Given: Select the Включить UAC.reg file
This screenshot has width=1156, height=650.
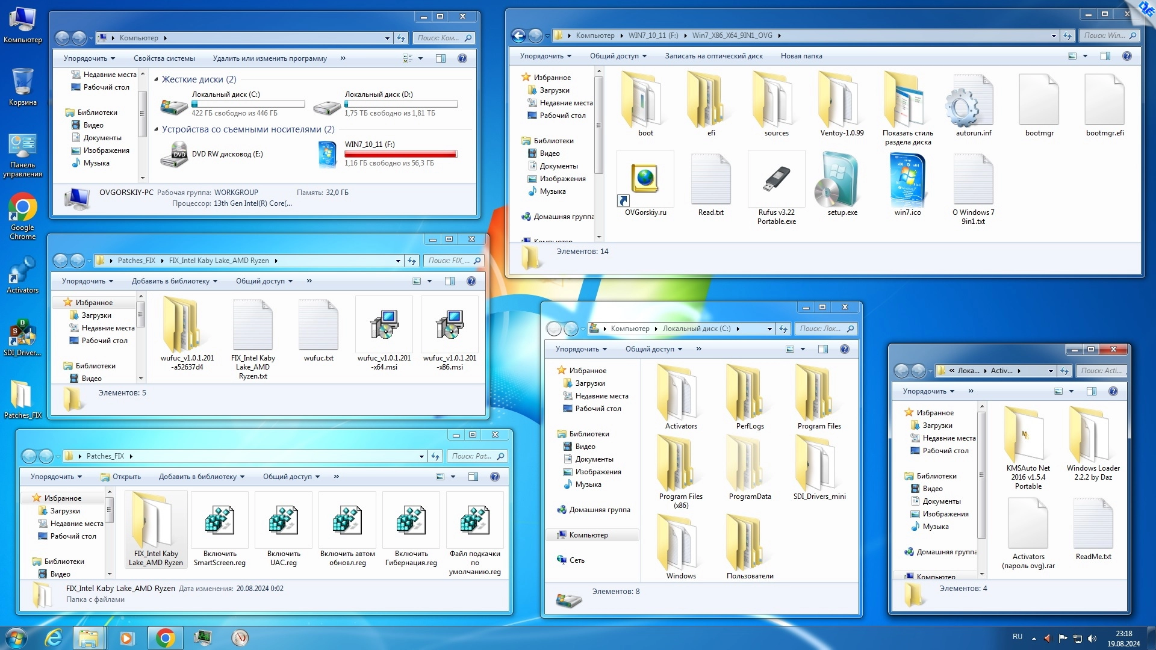Looking at the screenshot, I should tap(284, 521).
